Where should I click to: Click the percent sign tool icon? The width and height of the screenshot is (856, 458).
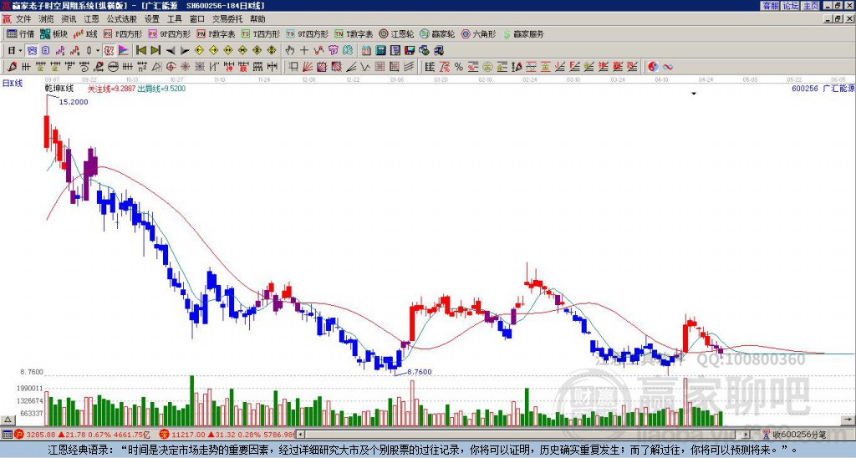coord(459,67)
